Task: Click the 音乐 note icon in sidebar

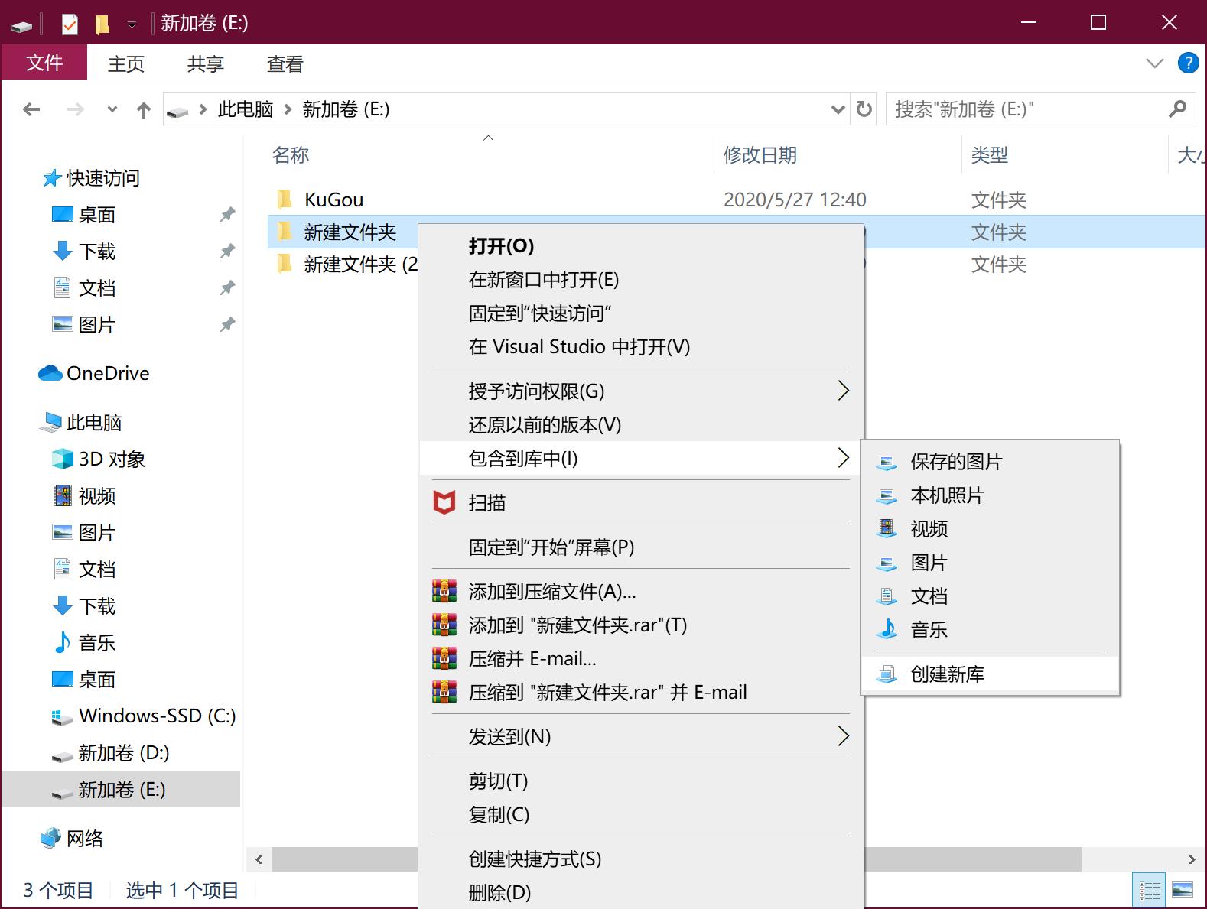Action: 63,642
